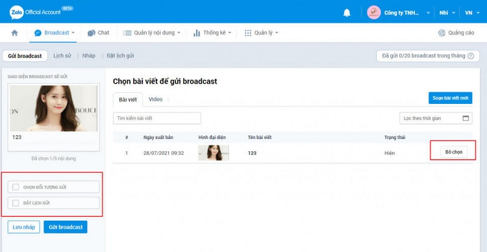Screen dimensions: 487x252
Task: Click the Chat bubbles icon
Action: click(x=92, y=33)
